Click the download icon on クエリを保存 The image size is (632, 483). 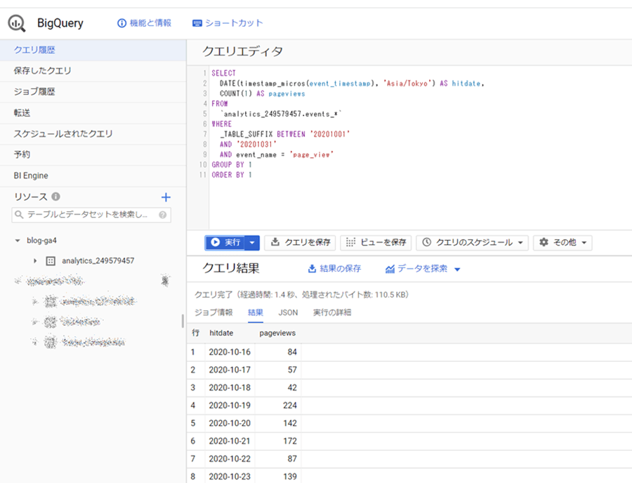[x=275, y=242]
